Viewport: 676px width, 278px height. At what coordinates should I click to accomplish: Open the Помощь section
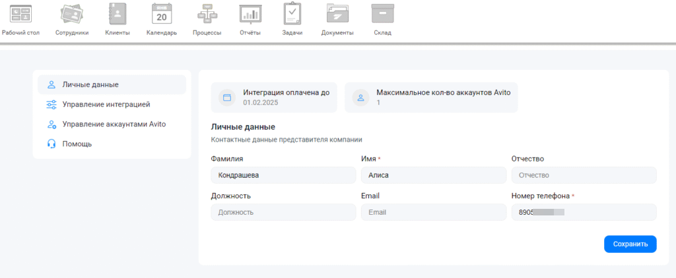pyautogui.click(x=77, y=144)
